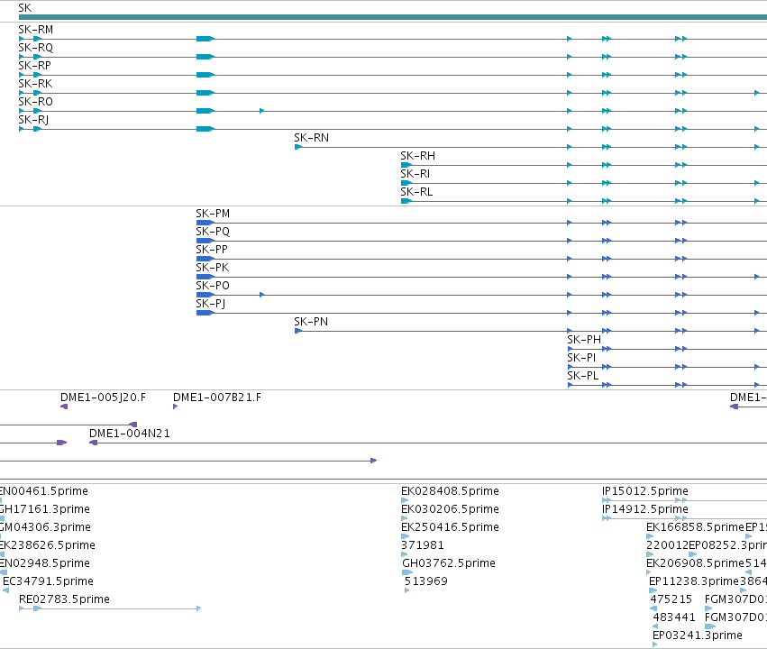Click the 513969 feature label
The image size is (767, 649).
coord(426,581)
